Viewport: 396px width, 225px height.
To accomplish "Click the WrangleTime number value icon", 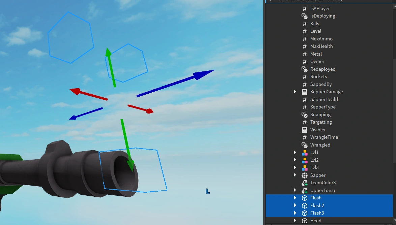I will tap(305, 137).
